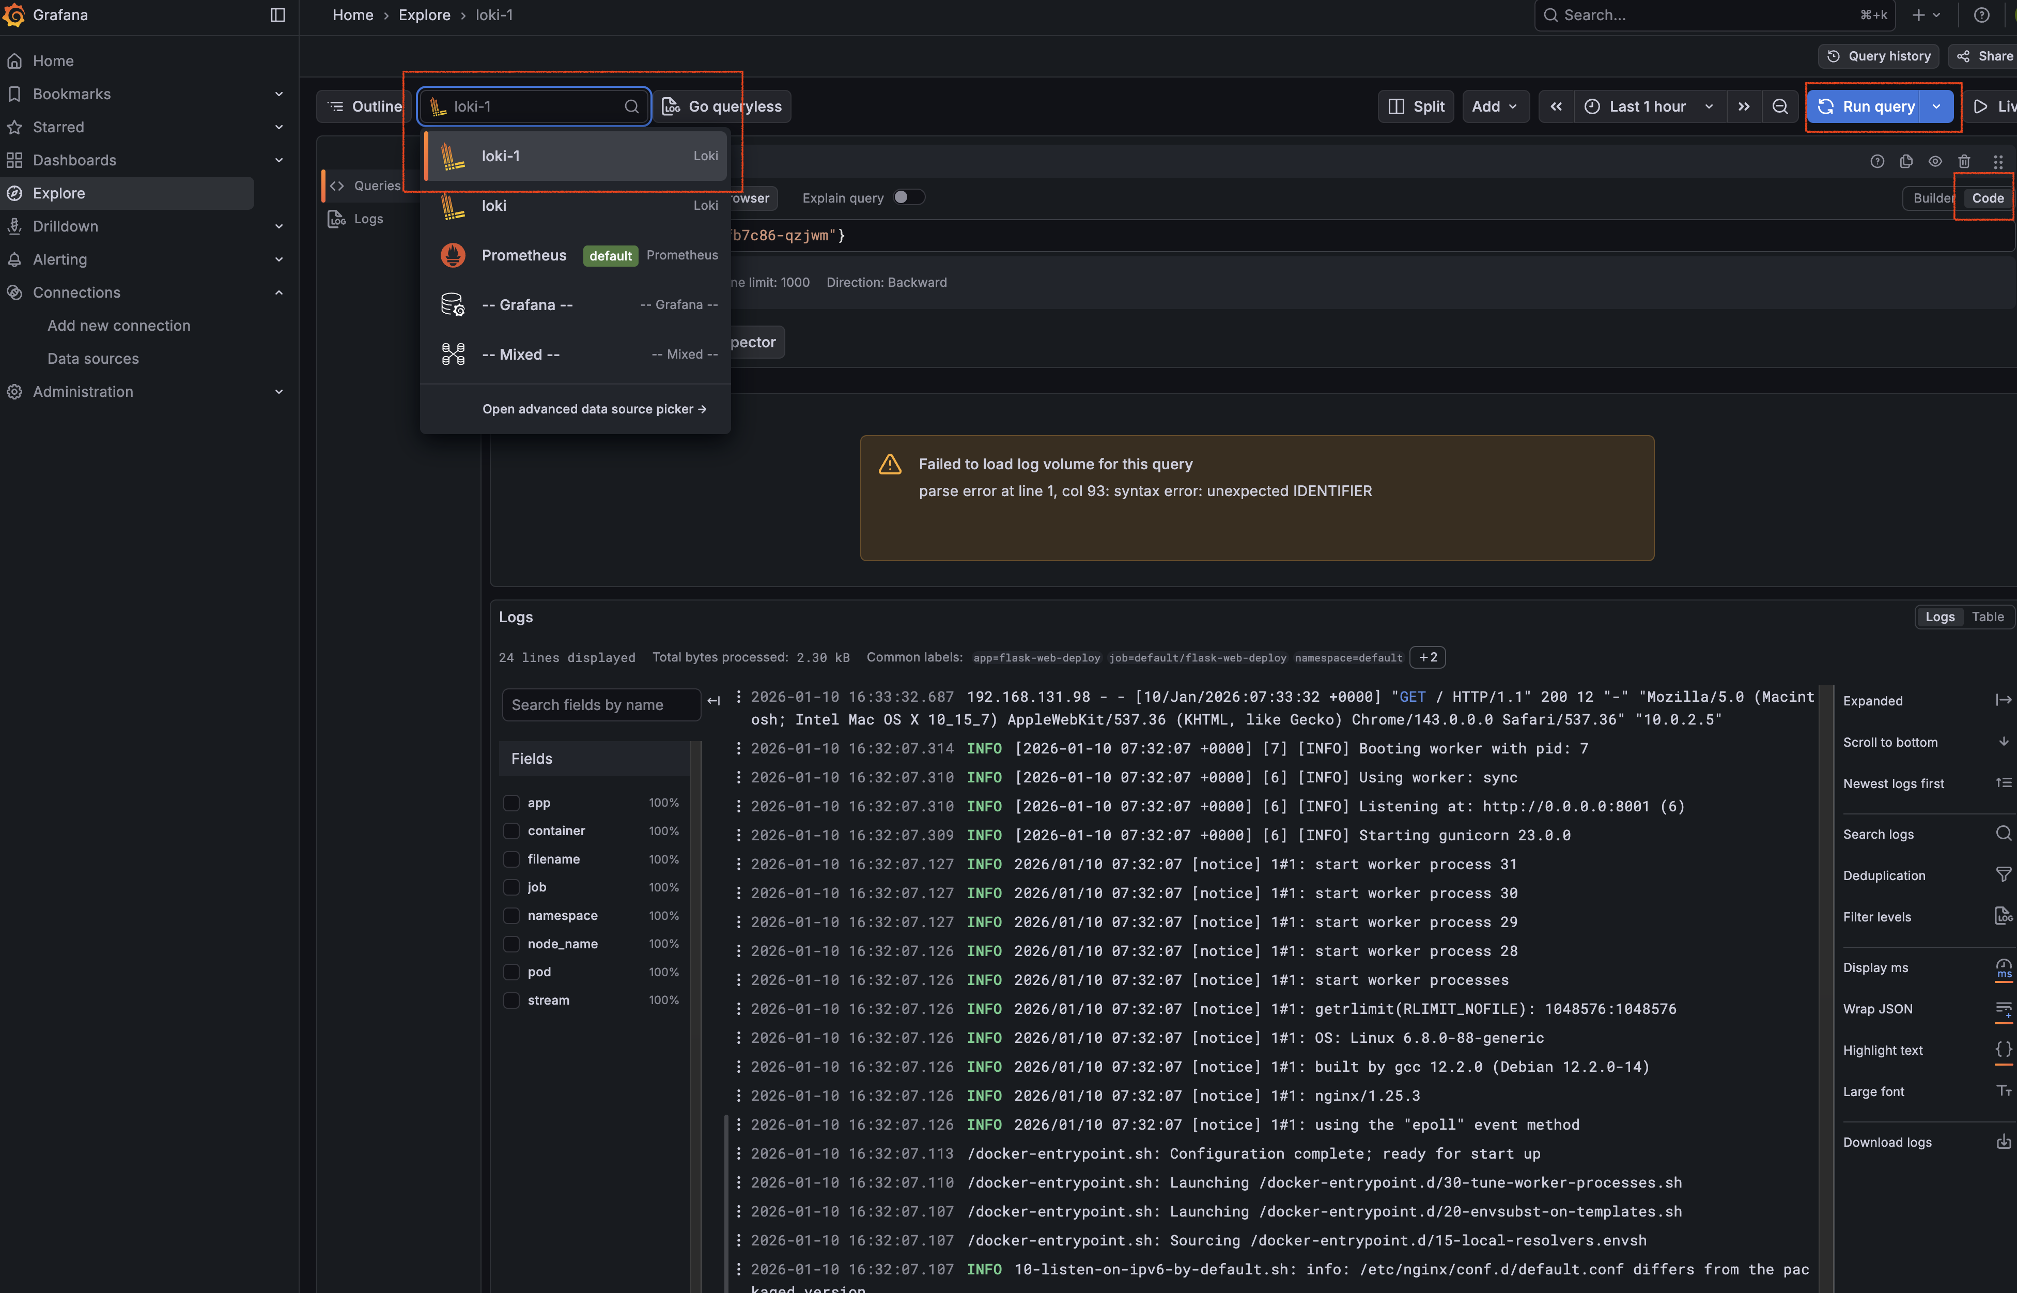Collapse sidebar using dock menu icon

(x=278, y=15)
